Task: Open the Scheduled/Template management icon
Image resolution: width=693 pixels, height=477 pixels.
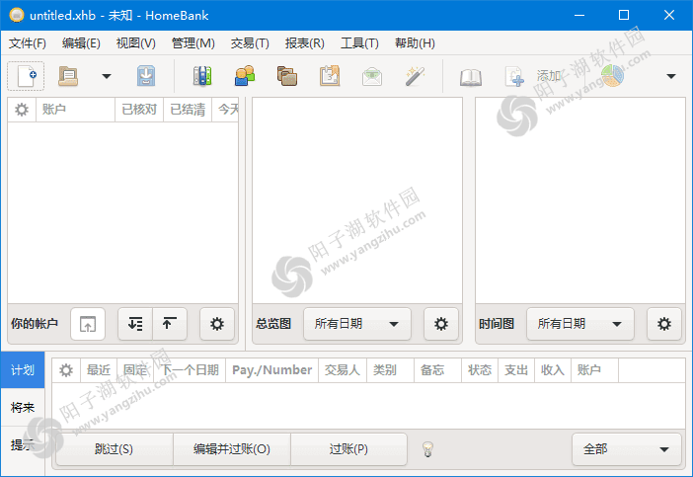Action: point(330,76)
